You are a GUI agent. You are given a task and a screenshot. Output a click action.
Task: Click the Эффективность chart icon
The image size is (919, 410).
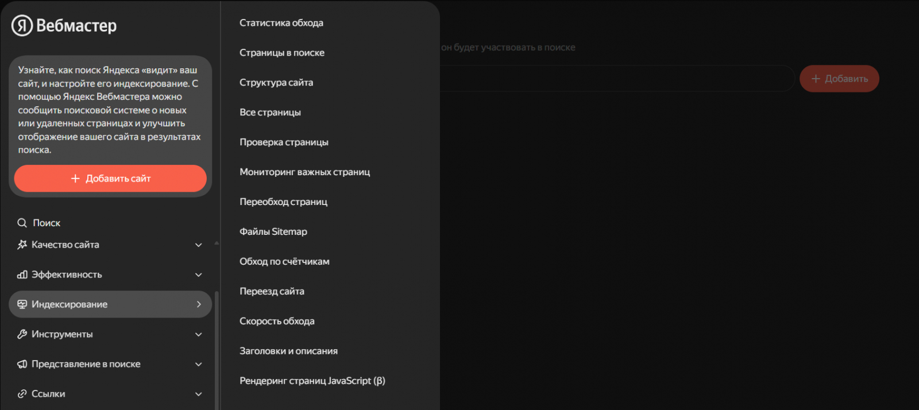pos(22,274)
